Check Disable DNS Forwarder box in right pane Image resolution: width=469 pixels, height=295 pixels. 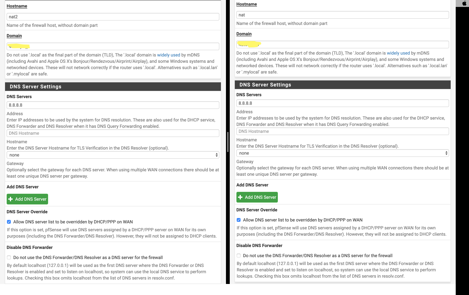(x=239, y=256)
